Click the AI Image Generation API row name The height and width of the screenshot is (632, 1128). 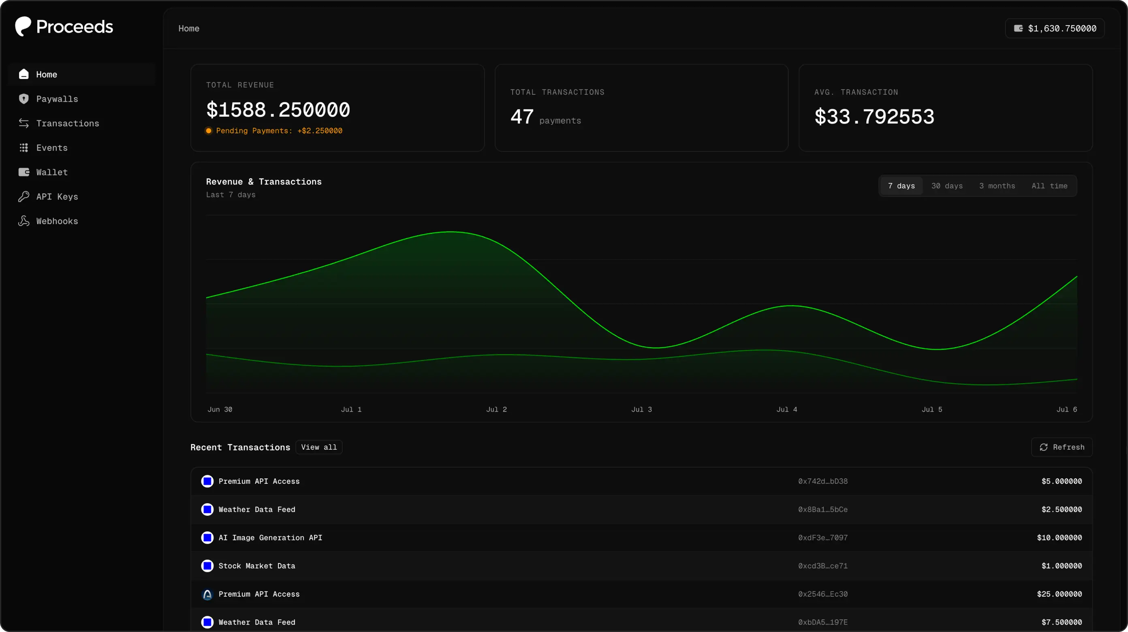coord(270,537)
